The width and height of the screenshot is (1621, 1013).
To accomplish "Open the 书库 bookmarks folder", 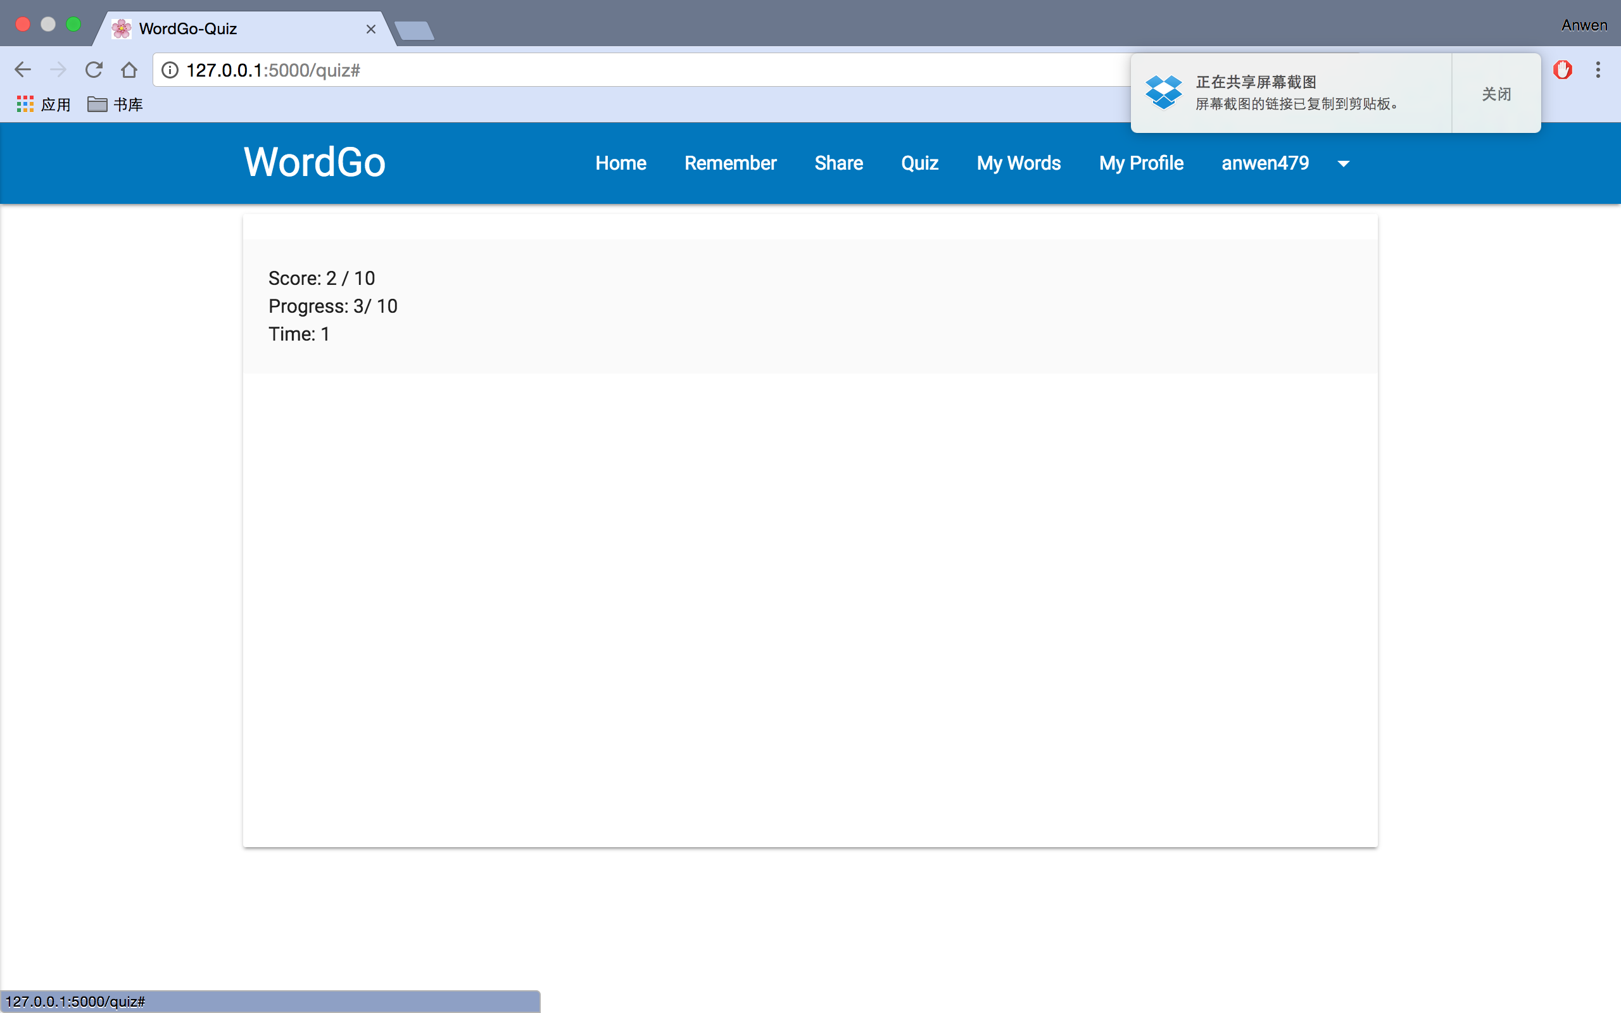I will click(x=115, y=104).
